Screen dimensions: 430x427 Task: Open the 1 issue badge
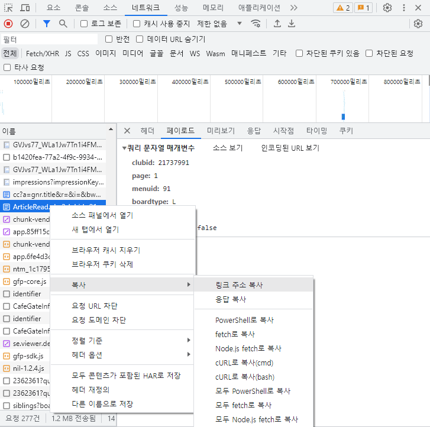pyautogui.click(x=364, y=8)
